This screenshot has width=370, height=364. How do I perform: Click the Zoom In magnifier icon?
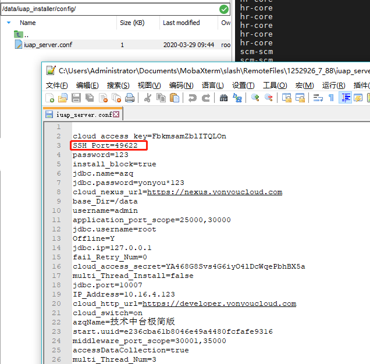255,98
